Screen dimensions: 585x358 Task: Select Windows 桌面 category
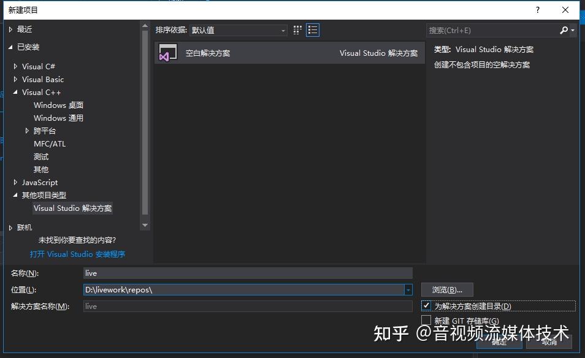pos(59,105)
